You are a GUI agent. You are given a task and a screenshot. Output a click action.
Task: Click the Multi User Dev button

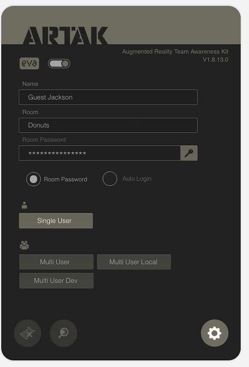pyautogui.click(x=56, y=281)
